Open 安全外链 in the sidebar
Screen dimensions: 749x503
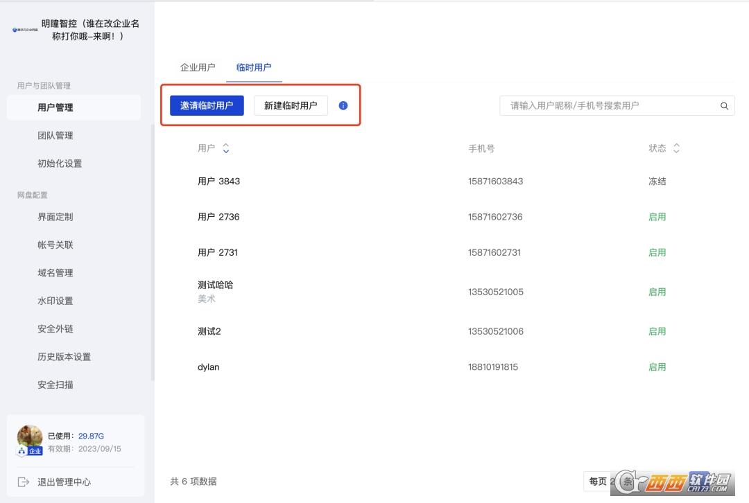click(55, 329)
